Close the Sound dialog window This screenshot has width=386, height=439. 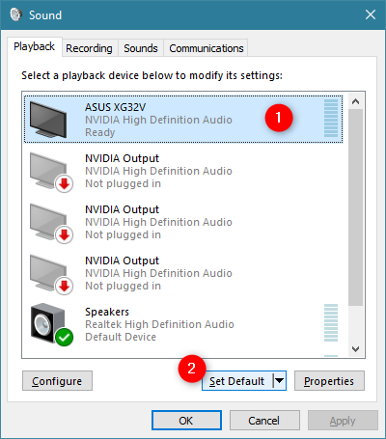[x=371, y=14]
